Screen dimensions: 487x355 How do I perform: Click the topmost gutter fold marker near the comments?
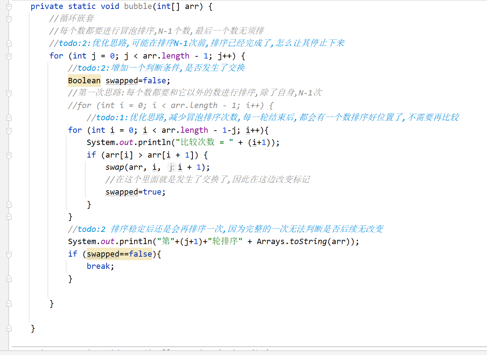click(x=8, y=19)
